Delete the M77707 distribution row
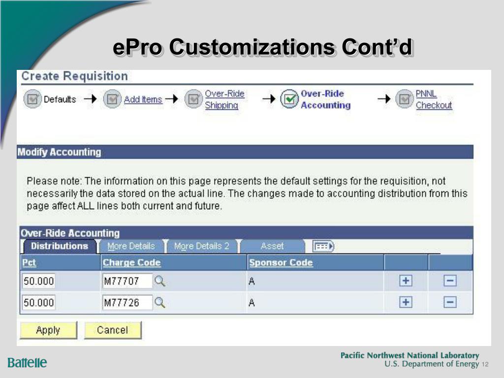The width and height of the screenshot is (504, 378). click(450, 281)
